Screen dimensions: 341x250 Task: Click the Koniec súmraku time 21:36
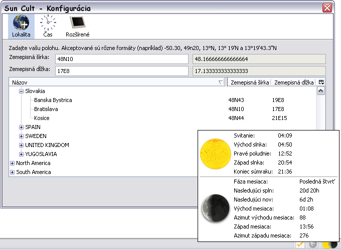(285, 171)
